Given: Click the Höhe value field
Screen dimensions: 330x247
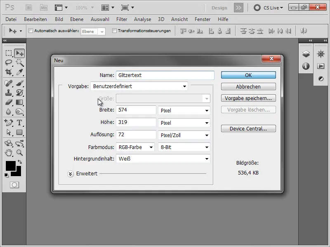Looking at the screenshot, I should [x=136, y=122].
